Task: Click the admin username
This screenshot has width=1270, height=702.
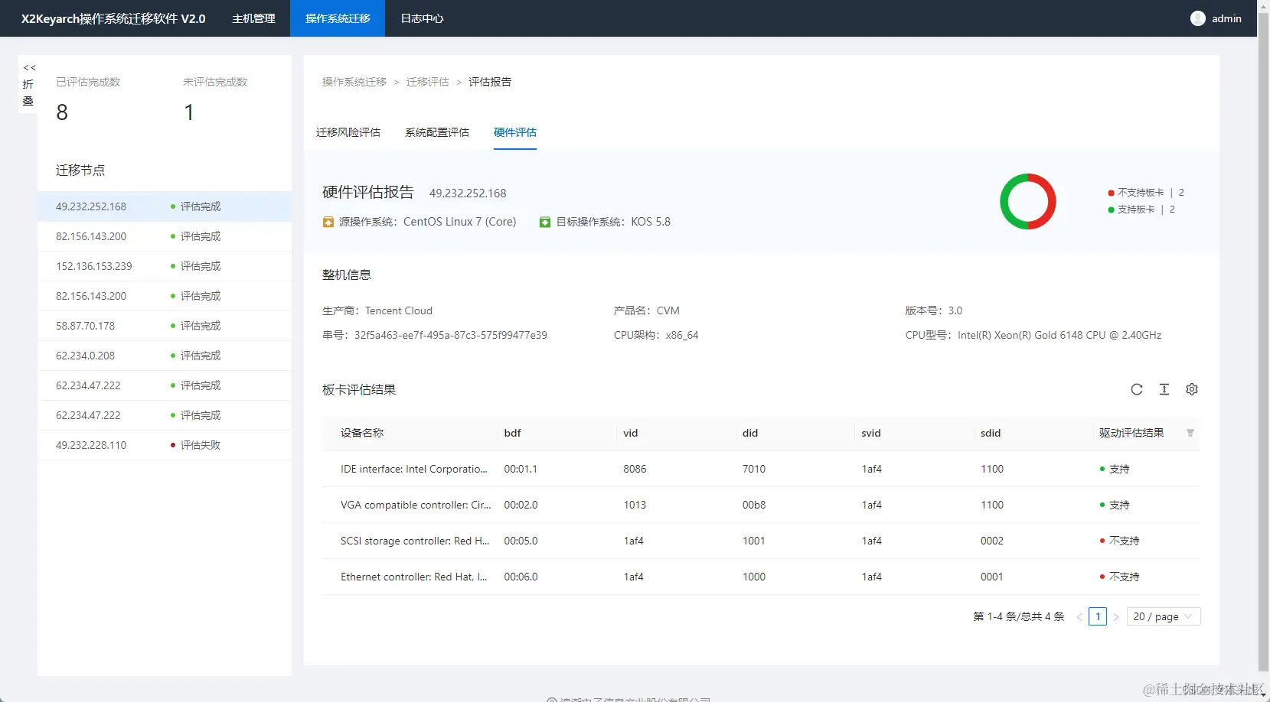Action: [x=1226, y=18]
